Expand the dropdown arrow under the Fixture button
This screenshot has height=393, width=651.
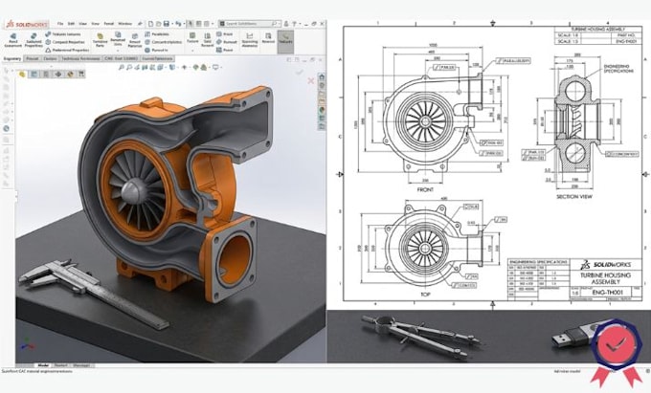(192, 50)
